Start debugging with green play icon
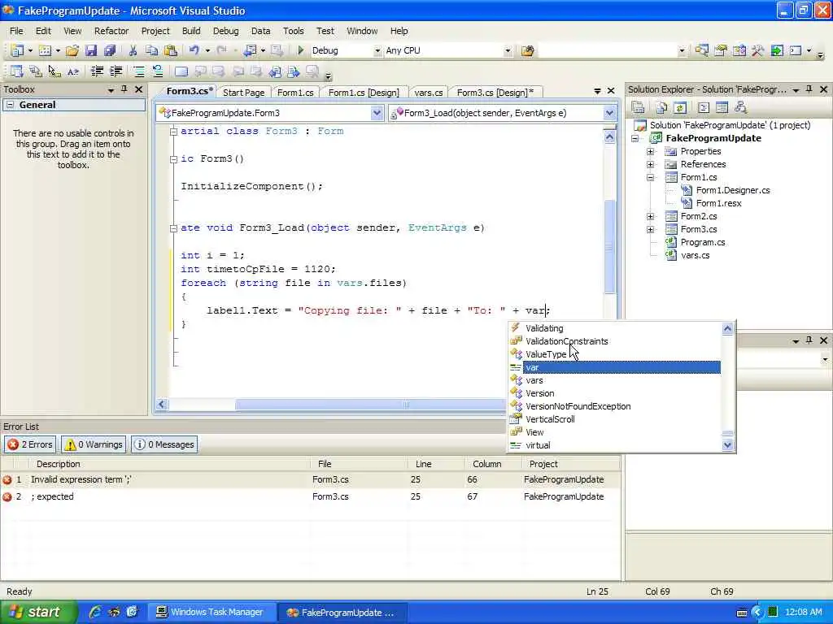The image size is (833, 624). (x=301, y=50)
